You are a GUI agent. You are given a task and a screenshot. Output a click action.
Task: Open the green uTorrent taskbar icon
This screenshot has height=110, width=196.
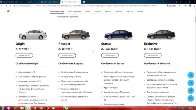click(66, 108)
